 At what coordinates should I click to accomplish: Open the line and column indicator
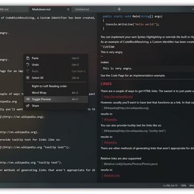[x=170, y=186]
